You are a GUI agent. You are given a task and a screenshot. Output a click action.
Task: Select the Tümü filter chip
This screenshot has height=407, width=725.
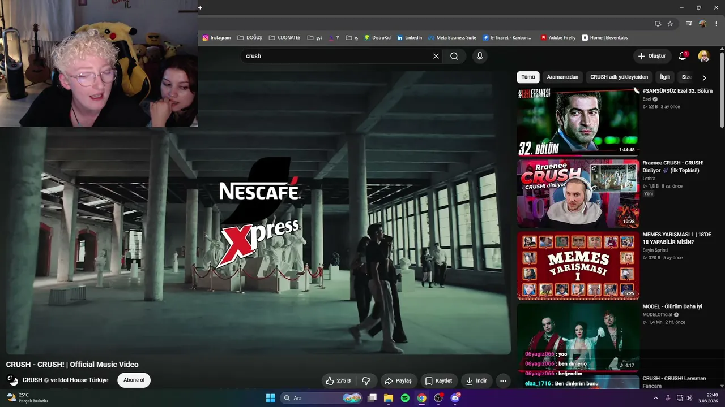point(528,77)
